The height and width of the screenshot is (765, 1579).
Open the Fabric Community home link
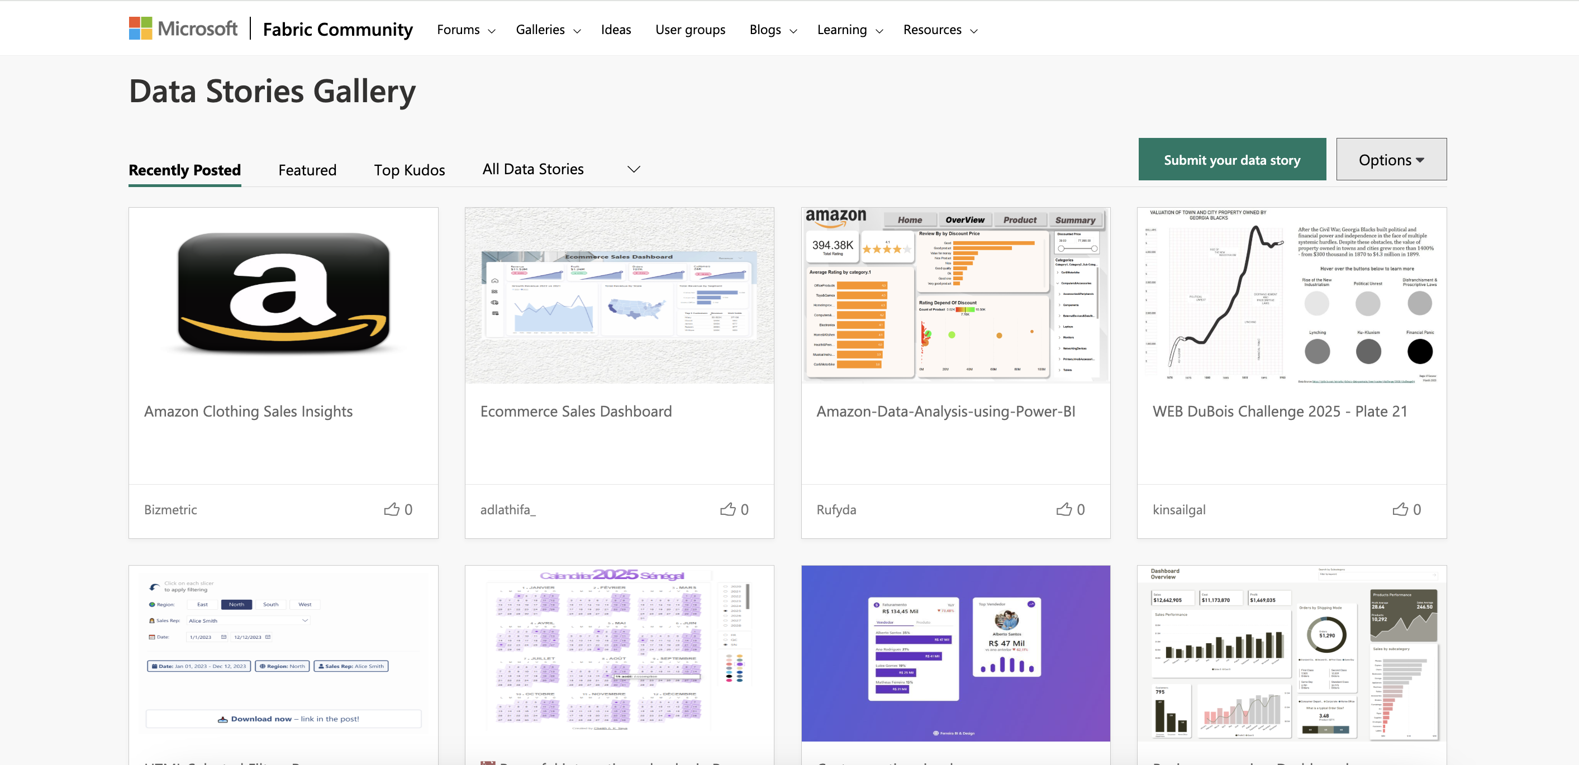[337, 28]
